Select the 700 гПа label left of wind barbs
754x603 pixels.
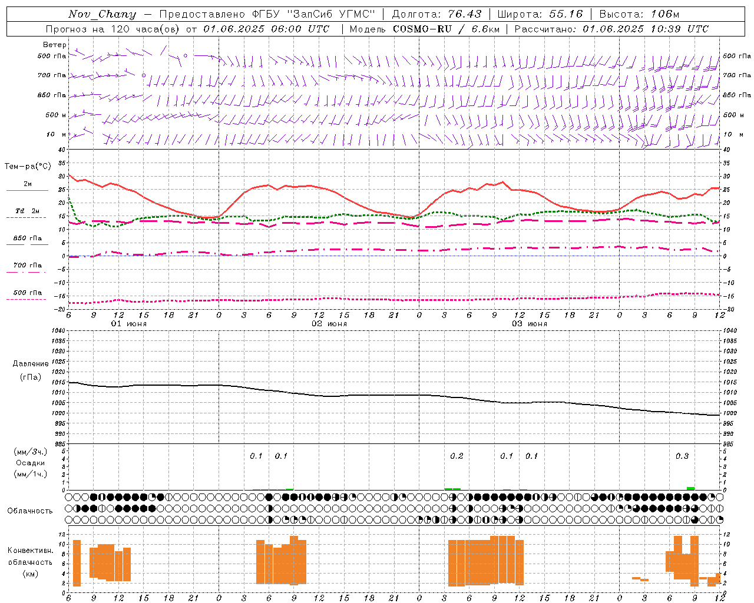(52, 75)
